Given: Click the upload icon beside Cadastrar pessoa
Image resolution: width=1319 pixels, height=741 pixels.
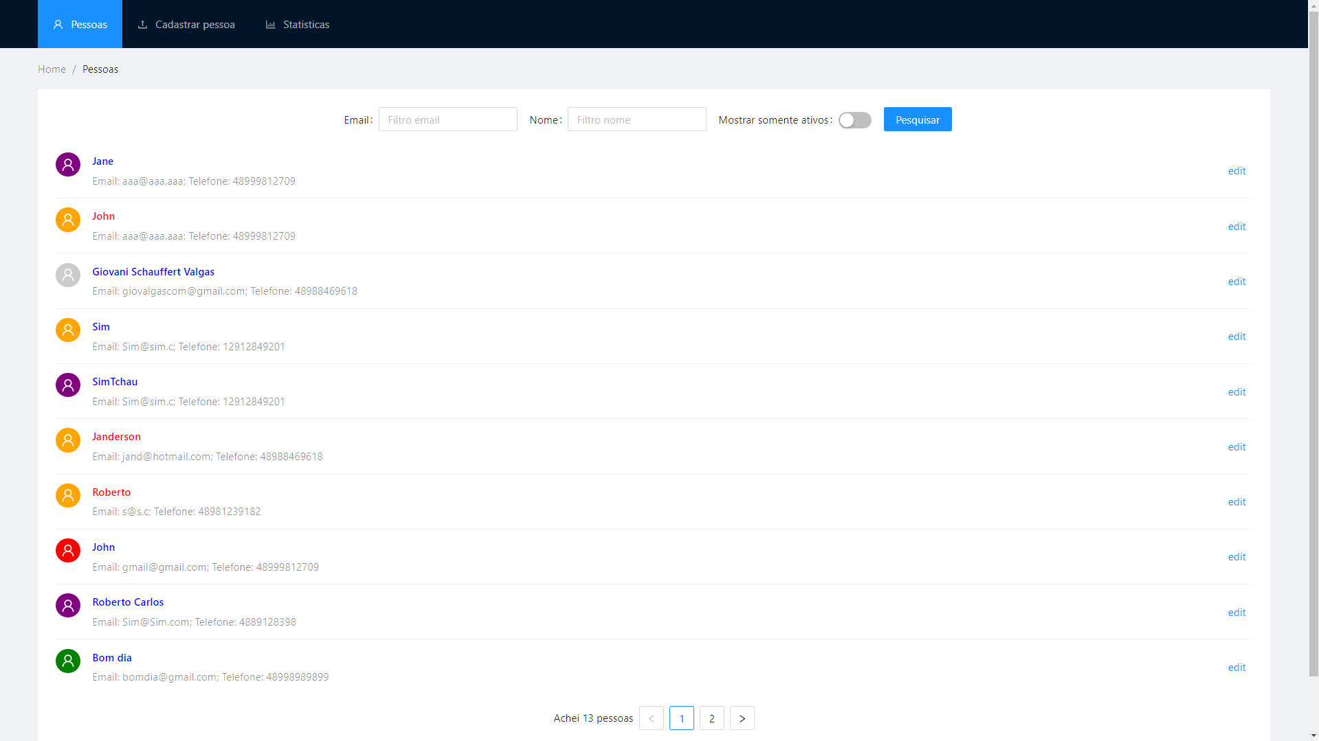Looking at the screenshot, I should [x=142, y=24].
